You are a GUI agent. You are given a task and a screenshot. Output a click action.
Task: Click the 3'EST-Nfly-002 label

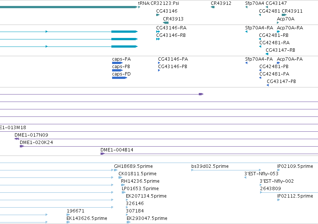(277, 181)
